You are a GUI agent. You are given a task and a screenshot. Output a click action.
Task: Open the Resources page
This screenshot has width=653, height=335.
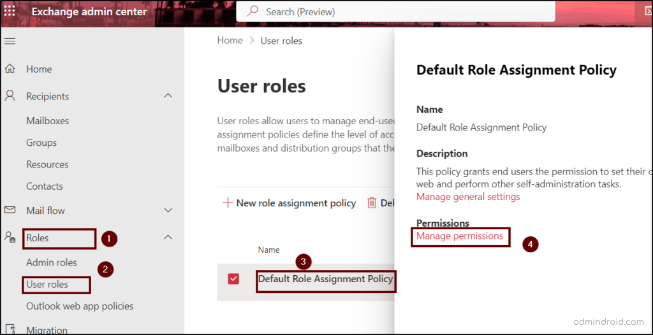tap(47, 164)
